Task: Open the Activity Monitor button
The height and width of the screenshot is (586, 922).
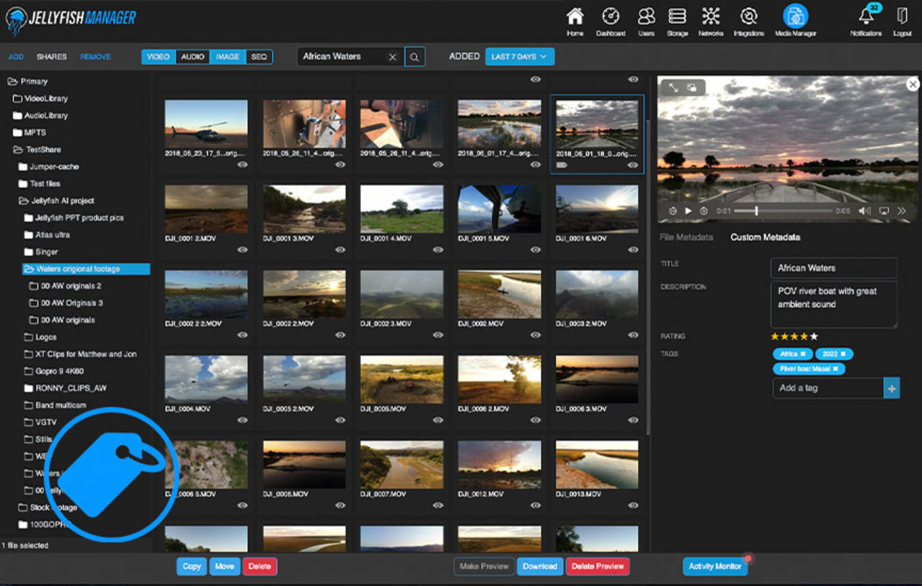Action: pos(715,566)
